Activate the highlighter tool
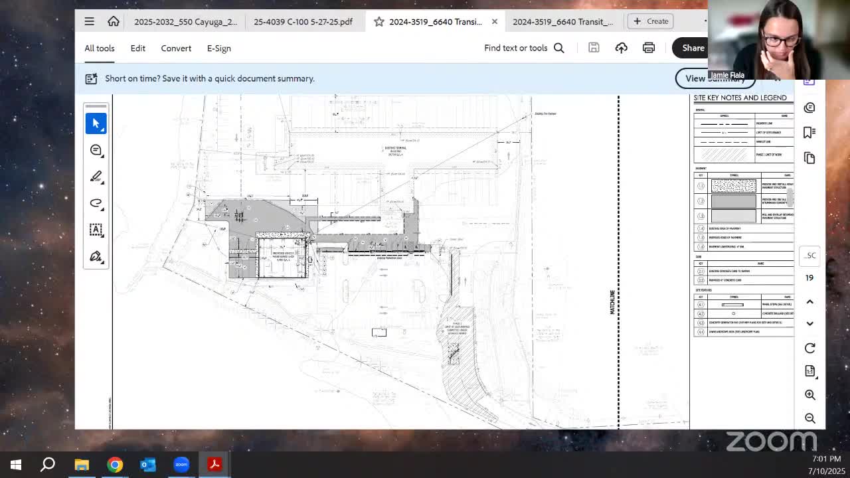Image resolution: width=850 pixels, height=478 pixels. pyautogui.click(x=96, y=177)
